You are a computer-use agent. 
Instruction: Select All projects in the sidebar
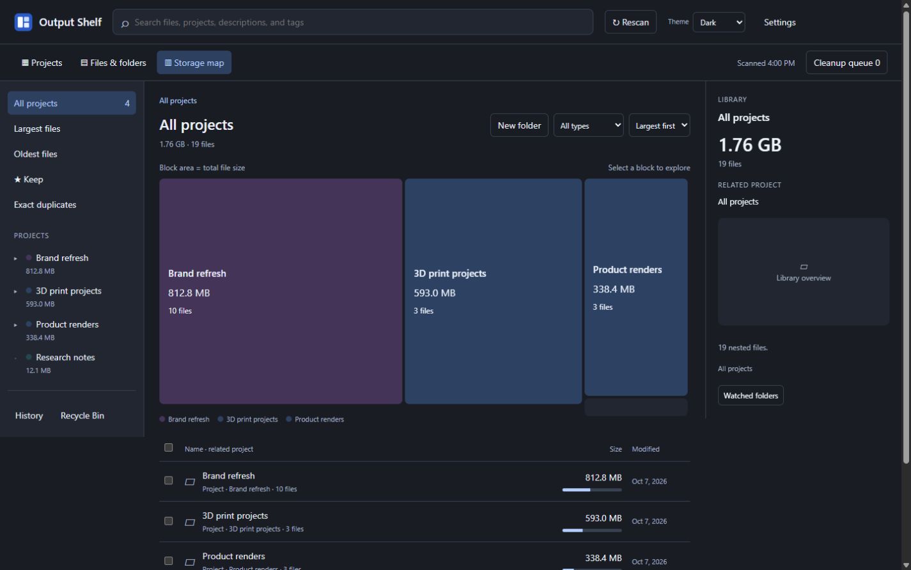tap(72, 103)
